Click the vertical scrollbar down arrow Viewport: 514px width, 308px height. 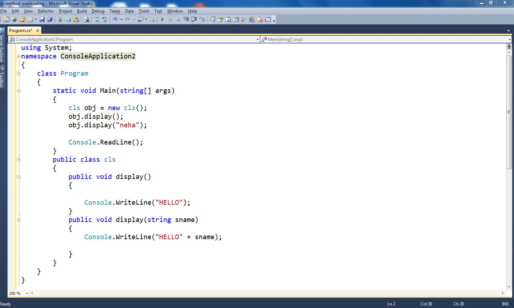[x=509, y=287]
